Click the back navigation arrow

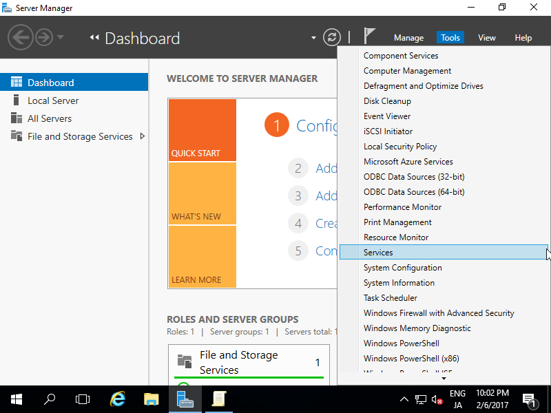click(20, 37)
